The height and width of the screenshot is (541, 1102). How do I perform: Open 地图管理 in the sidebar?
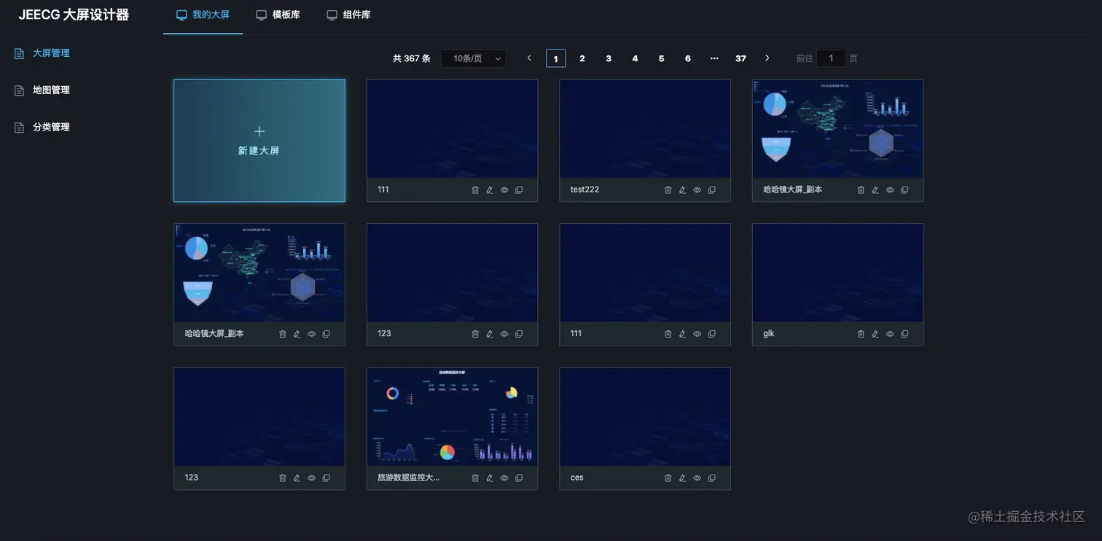[42, 90]
